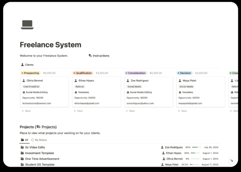Click folder icon beside Investment Template
241x172 pixels.
[22, 153]
